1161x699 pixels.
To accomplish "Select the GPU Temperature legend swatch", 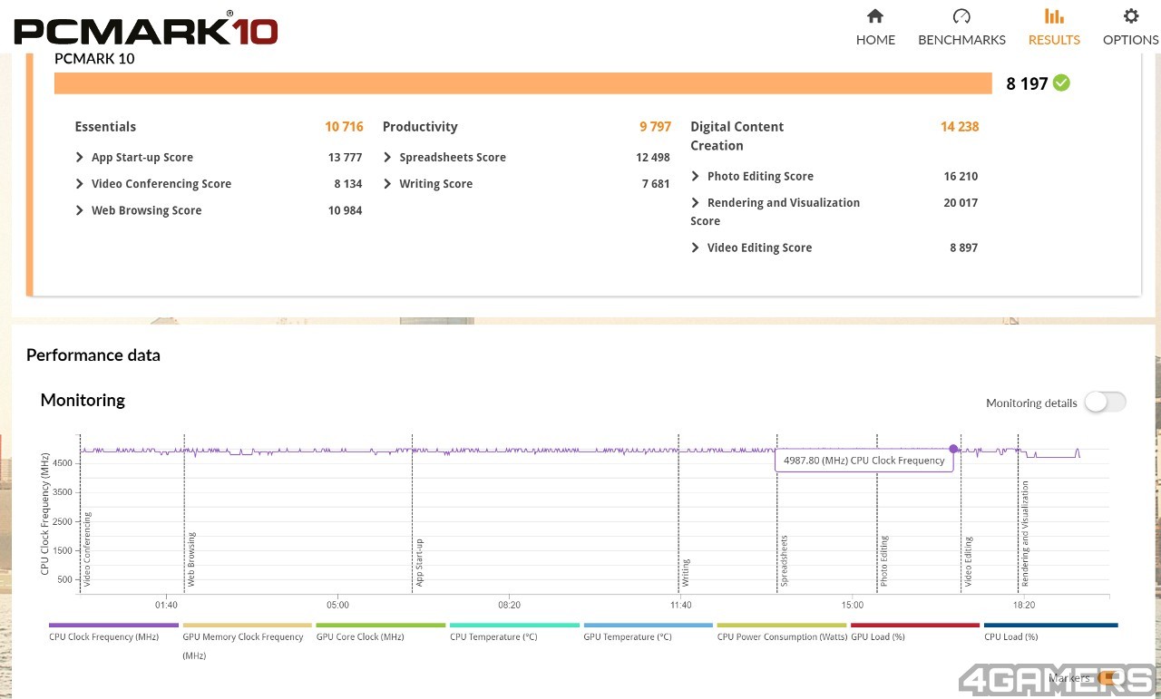I will (x=649, y=625).
